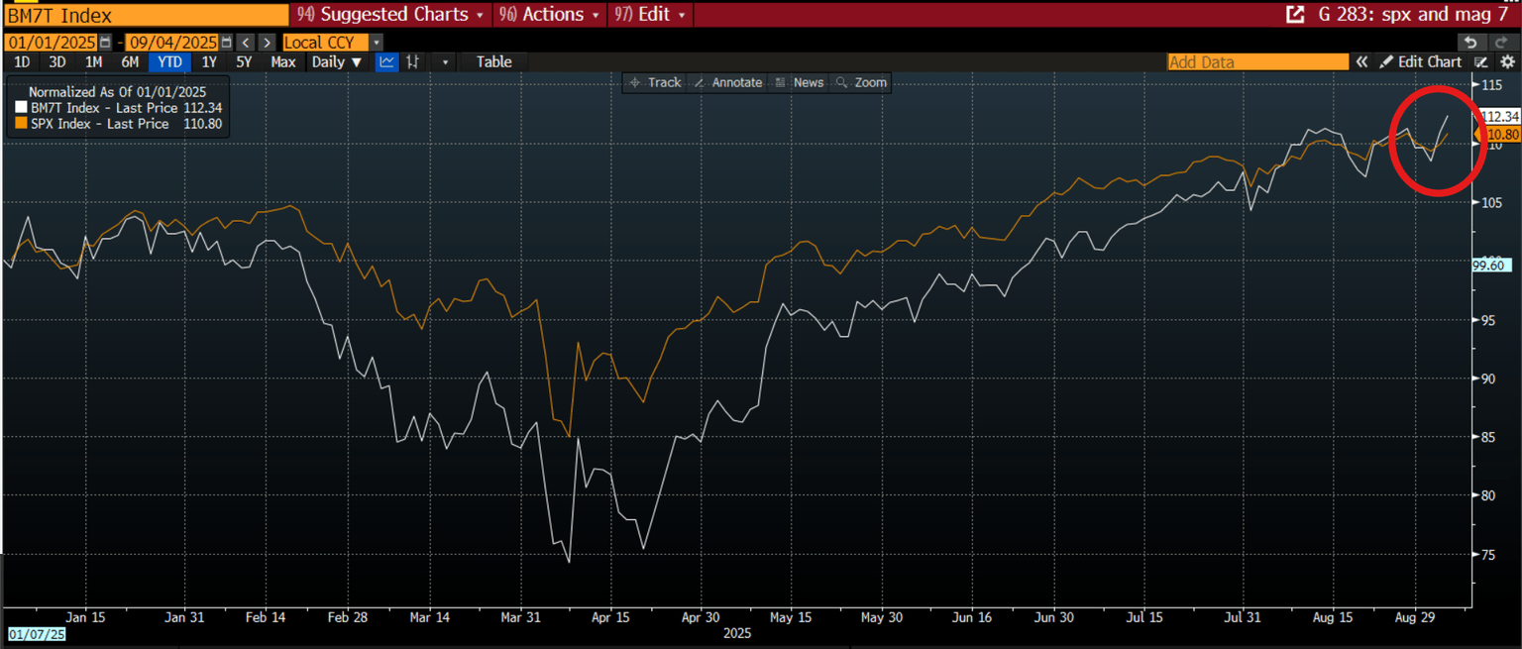Select the 5Y range
1522x649 pixels.
pos(244,61)
